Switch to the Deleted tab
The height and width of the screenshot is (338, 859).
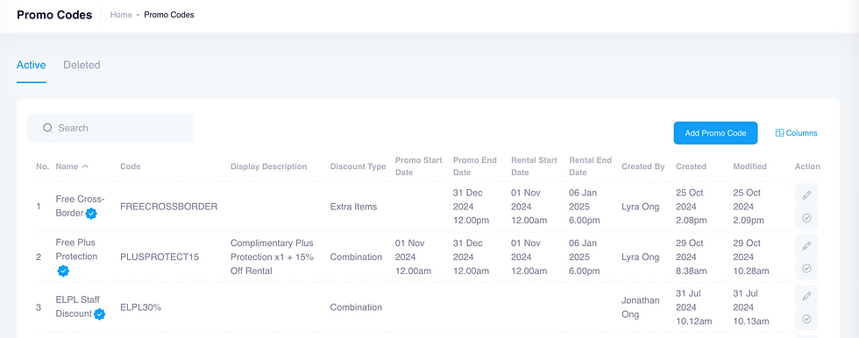coord(82,65)
